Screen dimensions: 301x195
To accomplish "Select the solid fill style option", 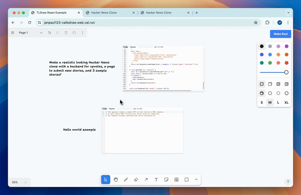I will pos(278,84).
